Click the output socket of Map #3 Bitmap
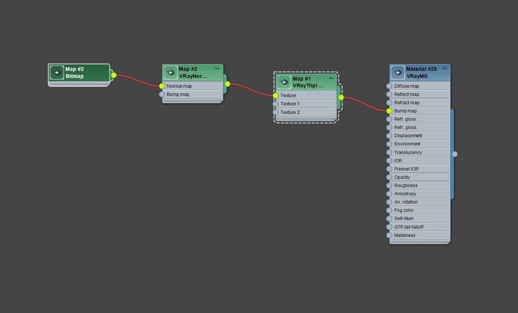The width and height of the screenshot is (518, 313). (x=114, y=75)
